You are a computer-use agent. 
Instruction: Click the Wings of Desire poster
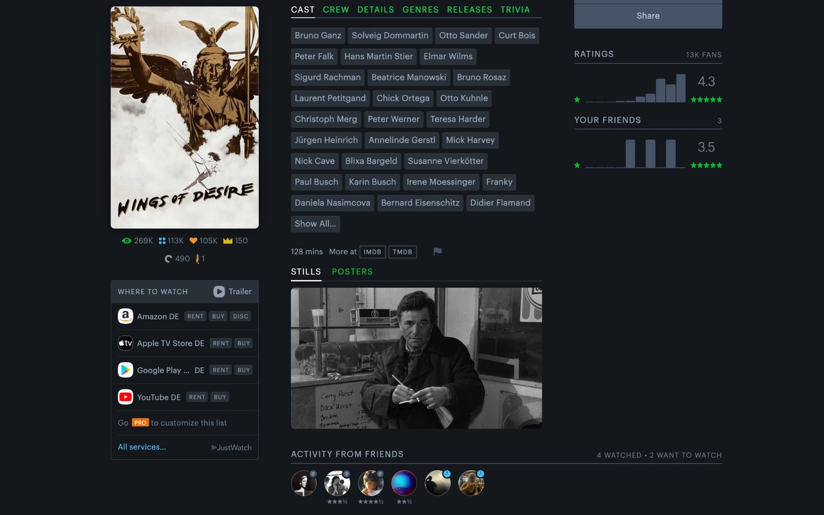point(185,117)
